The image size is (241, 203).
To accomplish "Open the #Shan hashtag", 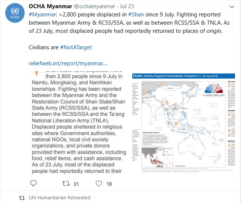I will point(137,15).
